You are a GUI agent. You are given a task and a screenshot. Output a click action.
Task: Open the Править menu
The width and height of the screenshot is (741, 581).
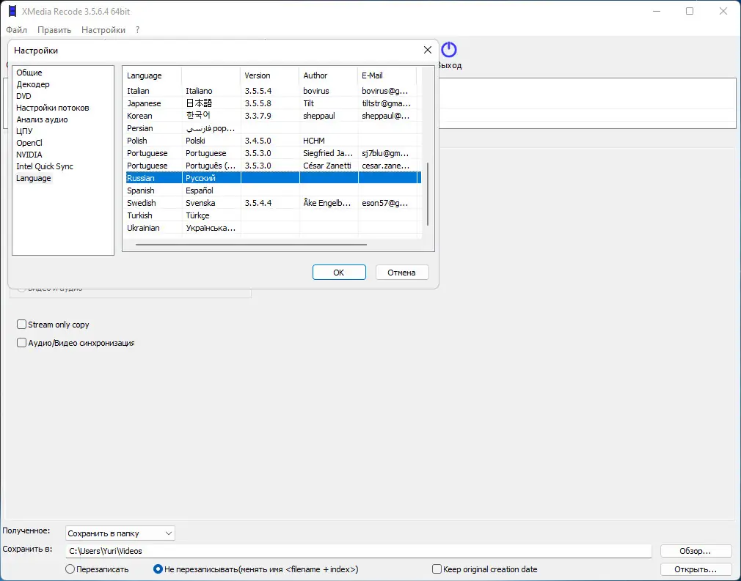click(54, 30)
